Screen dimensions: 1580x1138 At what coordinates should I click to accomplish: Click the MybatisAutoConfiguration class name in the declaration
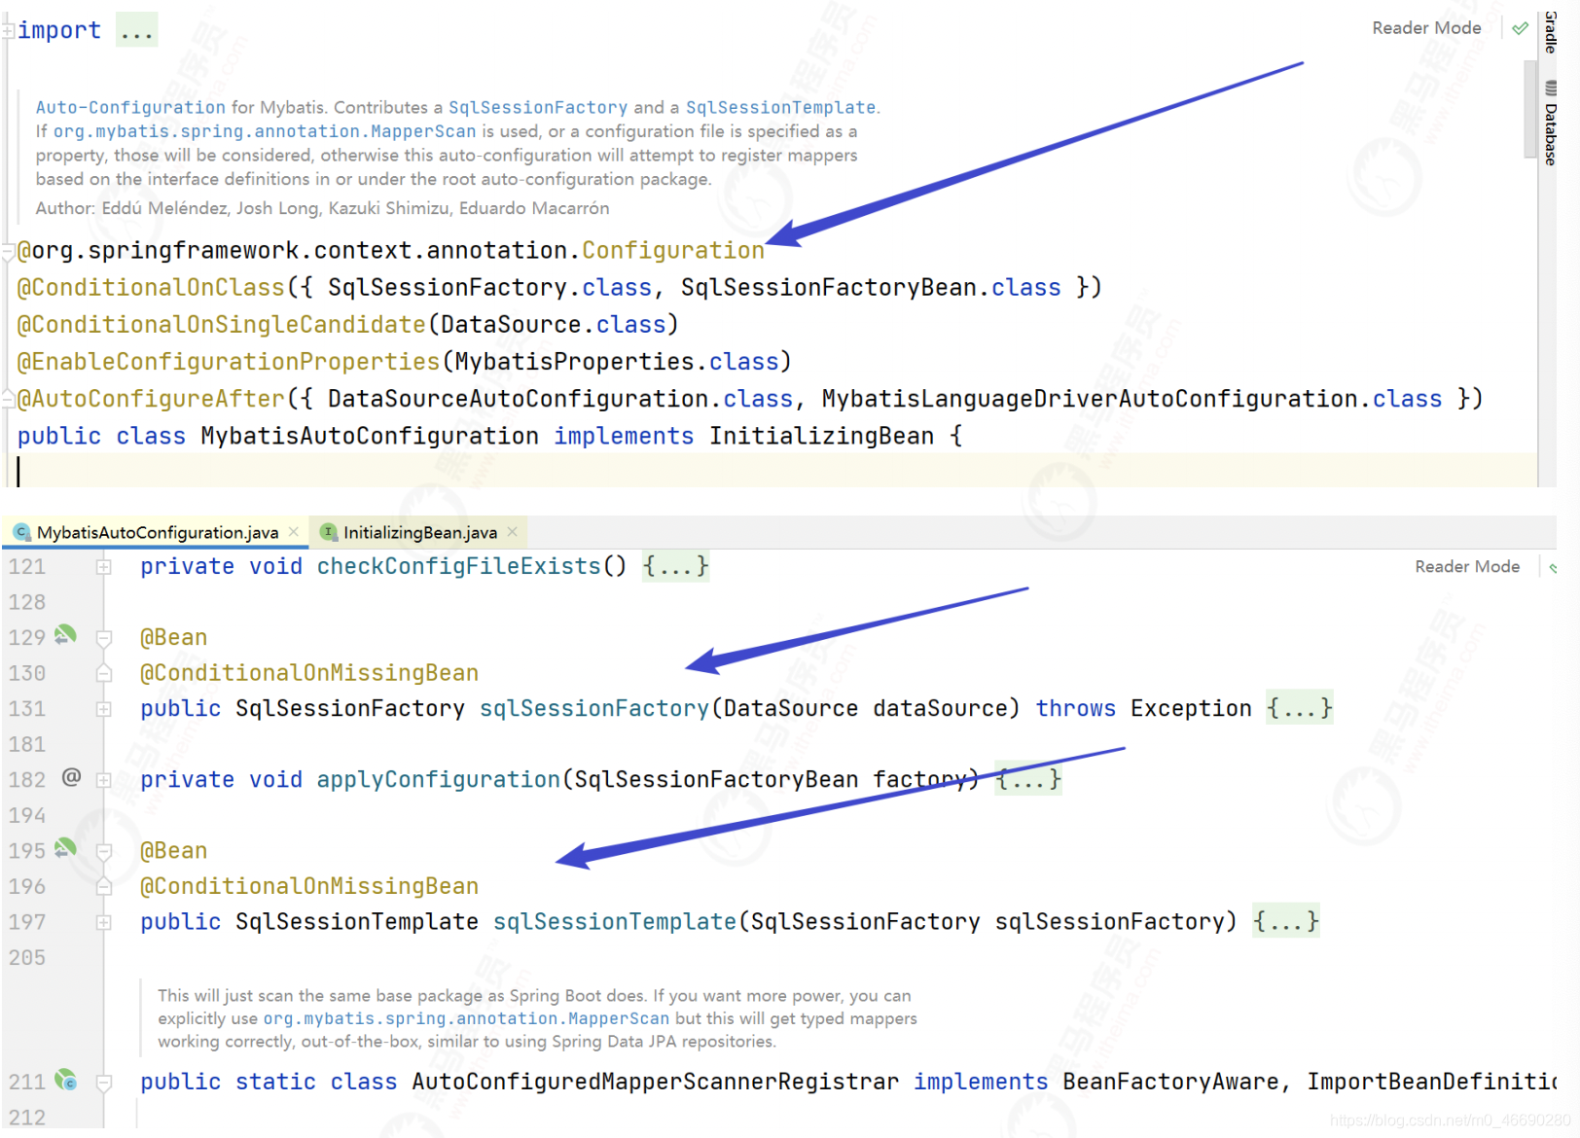[x=370, y=436]
